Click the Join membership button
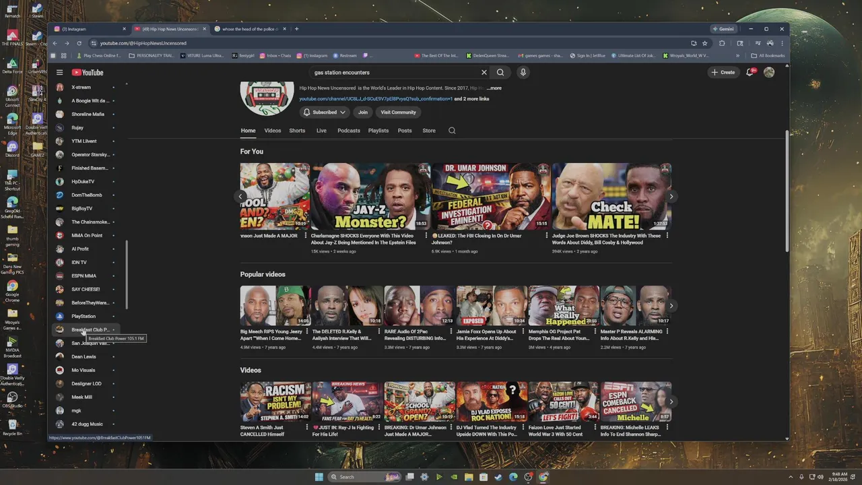This screenshot has height=485, width=862. coord(363,112)
